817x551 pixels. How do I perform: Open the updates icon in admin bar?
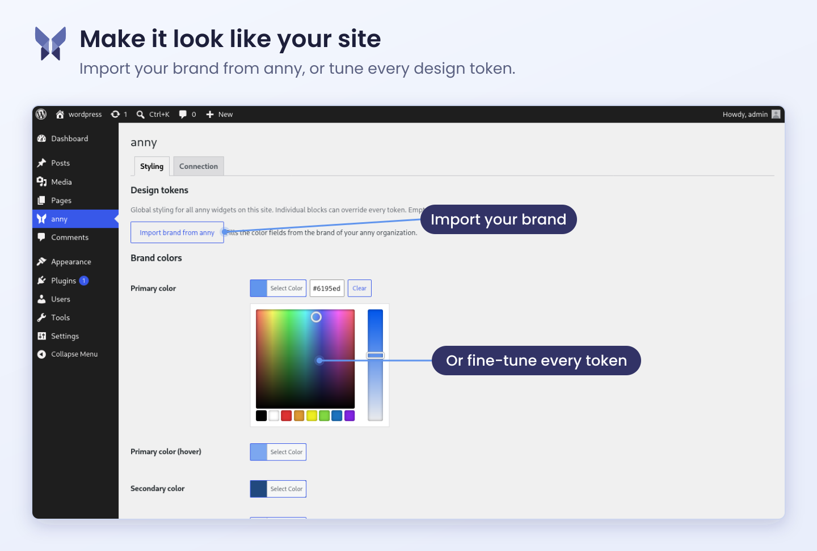pyautogui.click(x=115, y=114)
